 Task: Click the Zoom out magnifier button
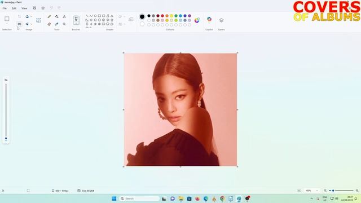(x=325, y=191)
